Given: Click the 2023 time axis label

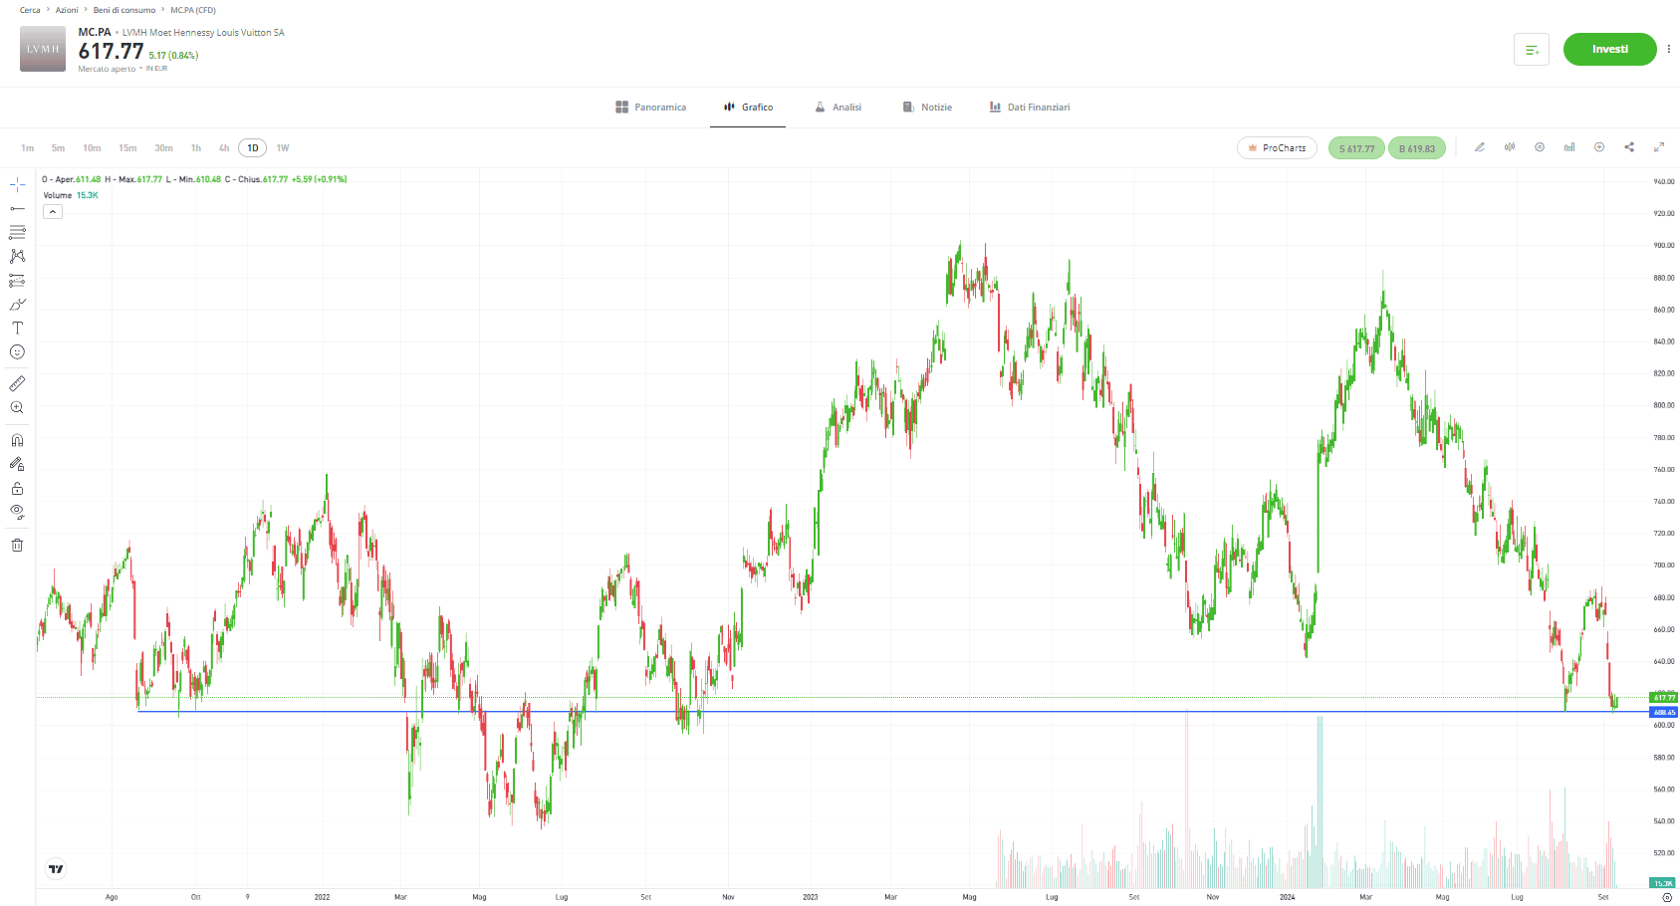Looking at the screenshot, I should (811, 897).
